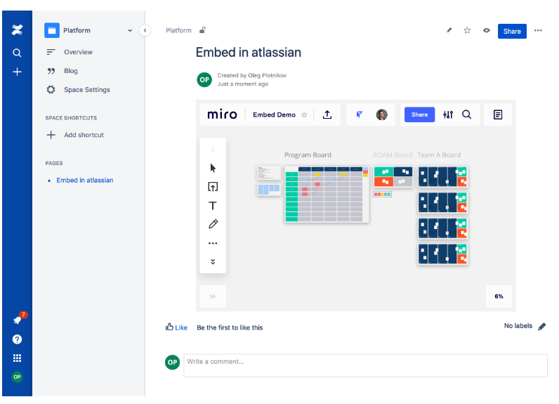Click the Miro export upload icon

pyautogui.click(x=327, y=115)
